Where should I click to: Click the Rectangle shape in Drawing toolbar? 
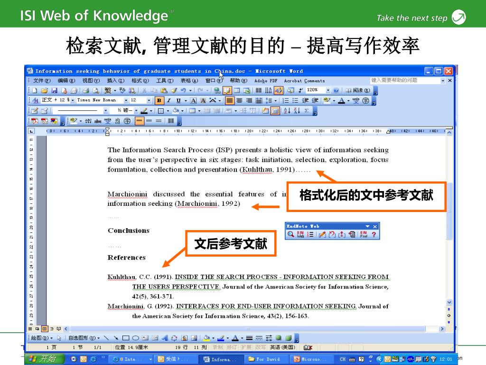click(126, 338)
